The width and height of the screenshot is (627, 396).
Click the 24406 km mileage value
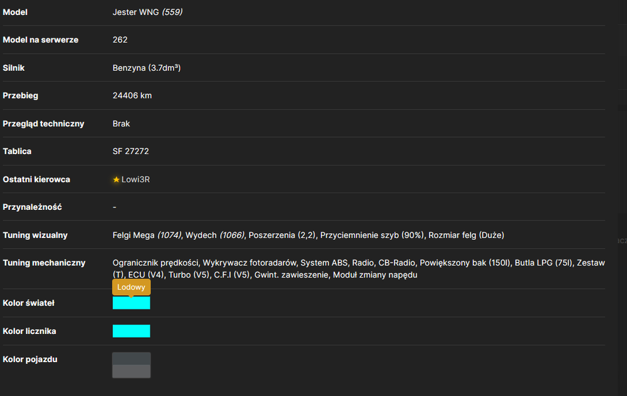click(x=132, y=95)
